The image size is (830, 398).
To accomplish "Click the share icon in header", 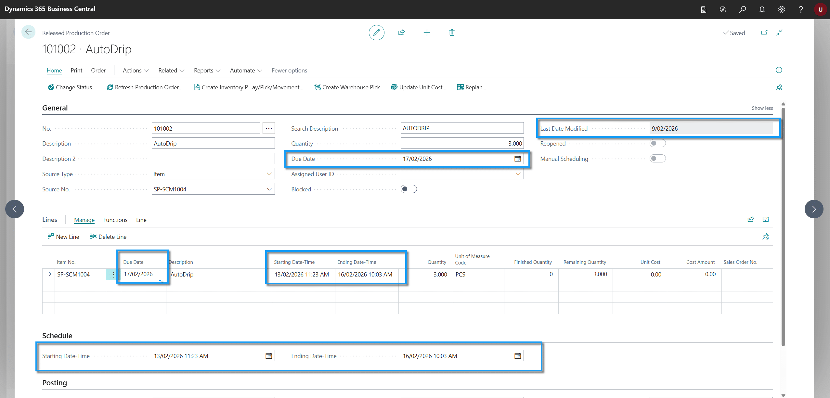I will tap(401, 32).
